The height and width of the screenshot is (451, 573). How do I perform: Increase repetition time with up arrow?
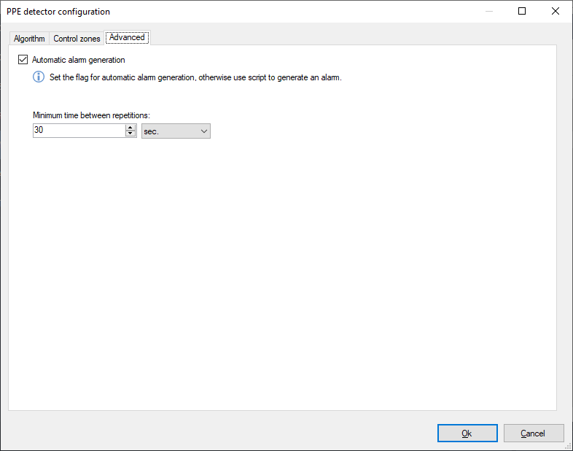tap(130, 128)
